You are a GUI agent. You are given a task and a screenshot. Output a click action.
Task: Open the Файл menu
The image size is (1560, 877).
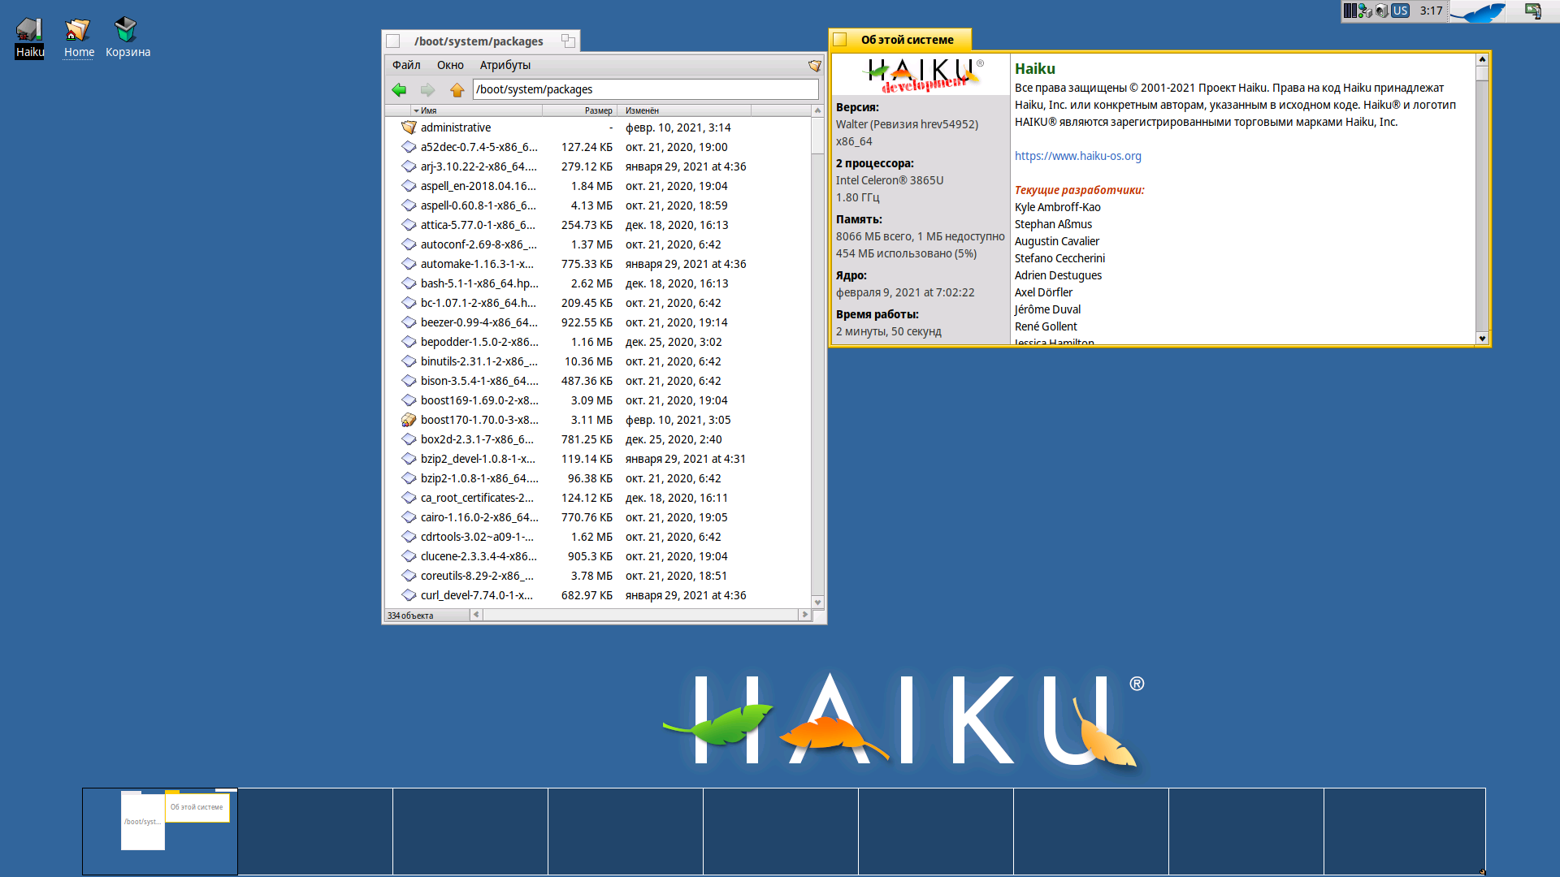click(406, 65)
